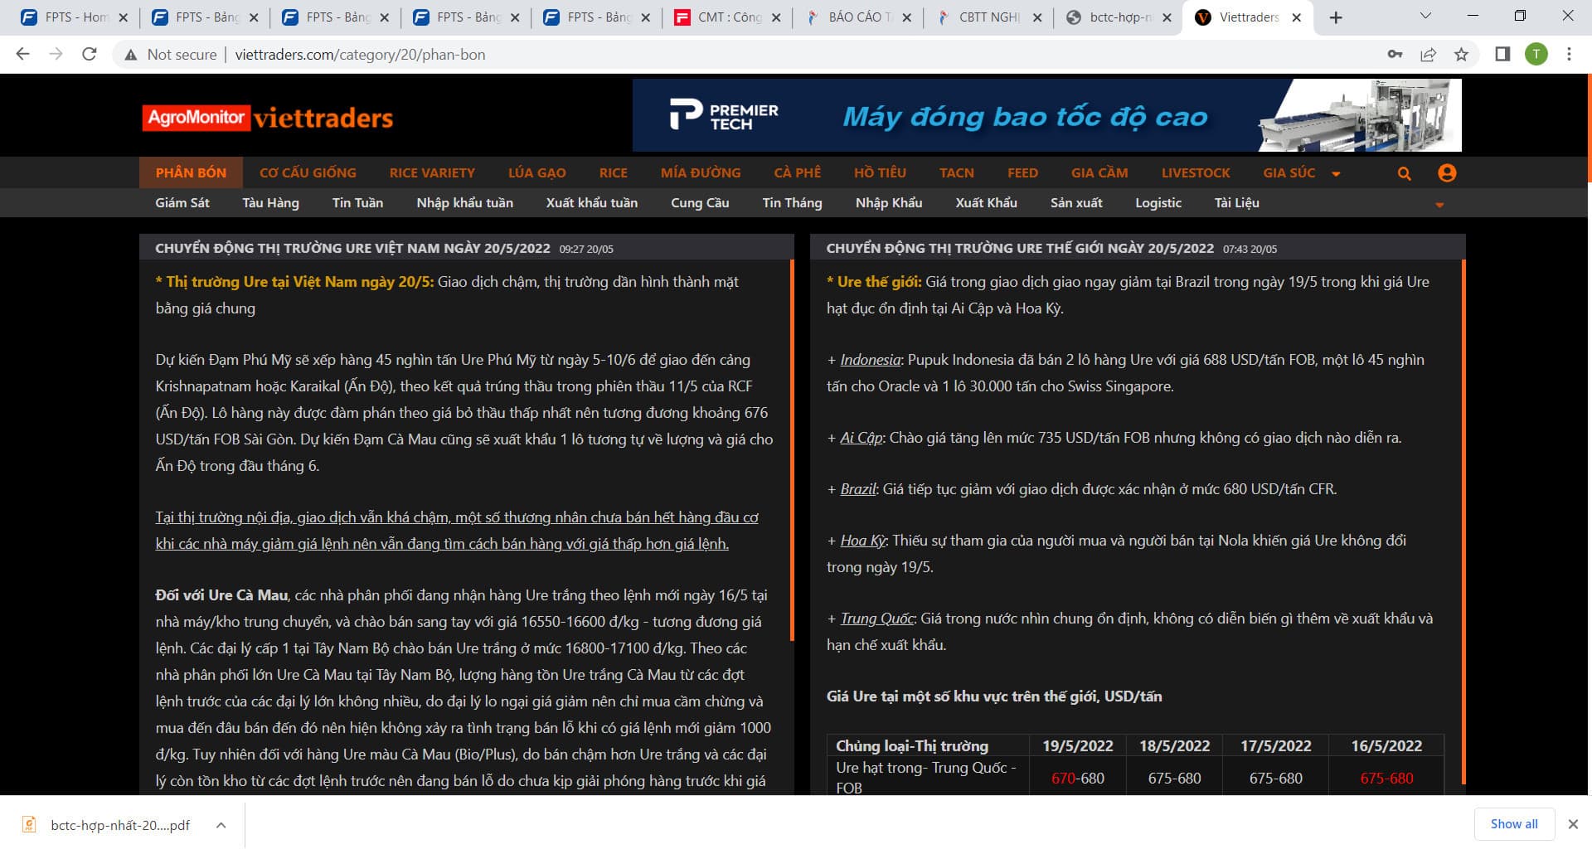Image resolution: width=1592 pixels, height=854 pixels.
Task: Open the green profile avatar
Action: click(x=1536, y=55)
